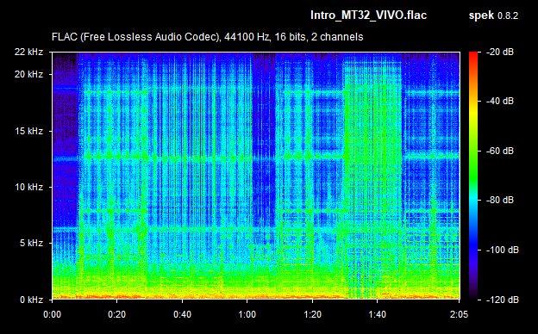Select the FLAC codec information text

(207, 37)
